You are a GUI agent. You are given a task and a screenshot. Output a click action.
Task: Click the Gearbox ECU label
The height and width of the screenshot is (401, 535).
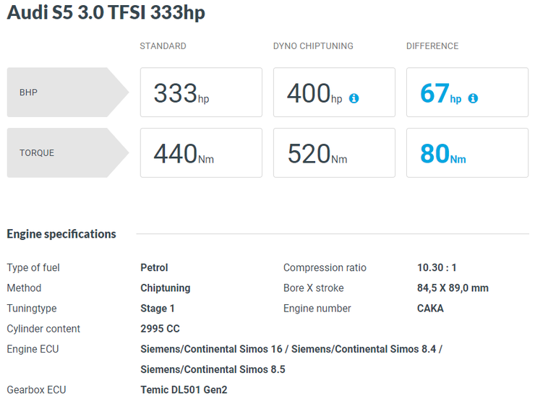pos(36,389)
